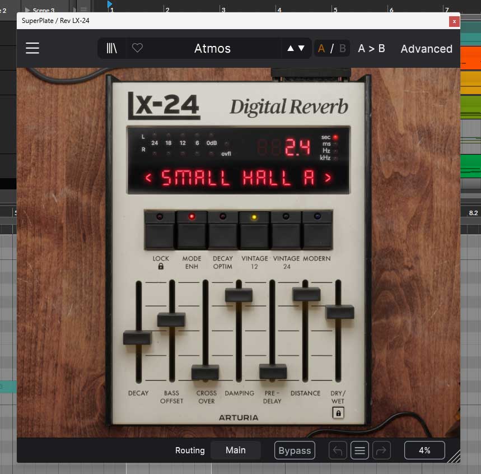Redo the last change

[x=381, y=450]
